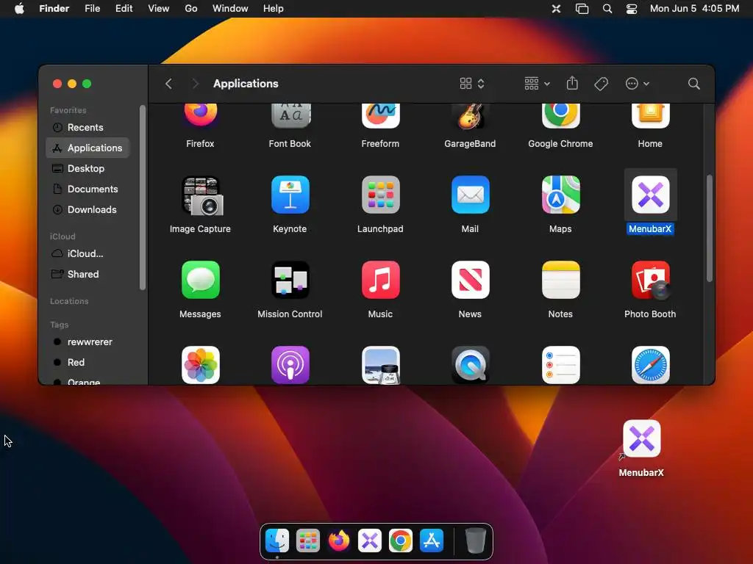Screen dimensions: 753x564
Task: Go back with the toolbar chevron
Action: 168,84
